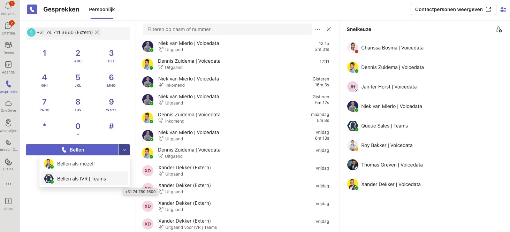Dial 8 TUV on keypad
This screenshot has width=510, height=232.
[x=78, y=105]
